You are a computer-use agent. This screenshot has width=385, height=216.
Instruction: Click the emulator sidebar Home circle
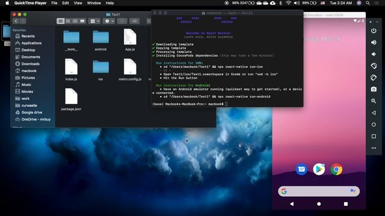coord(374,124)
